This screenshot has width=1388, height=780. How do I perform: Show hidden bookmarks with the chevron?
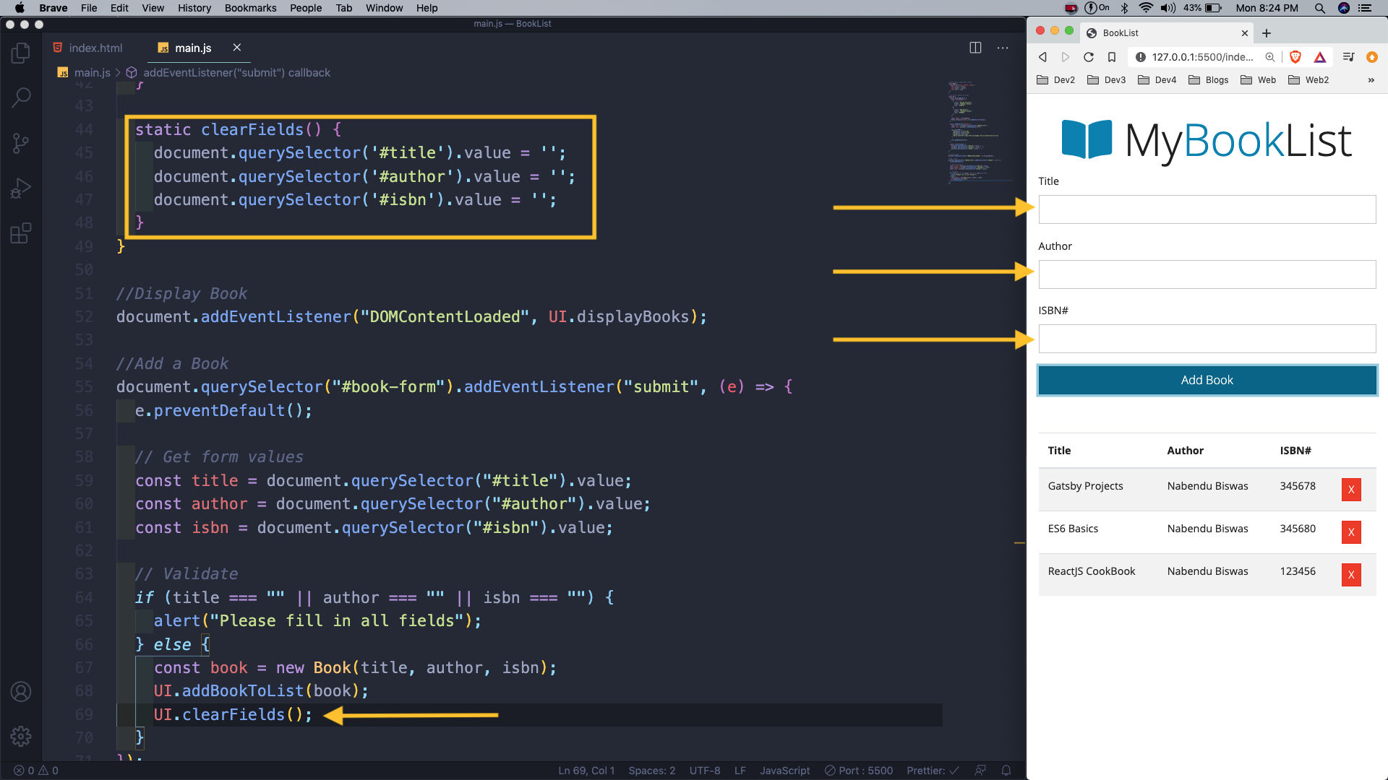click(x=1371, y=80)
